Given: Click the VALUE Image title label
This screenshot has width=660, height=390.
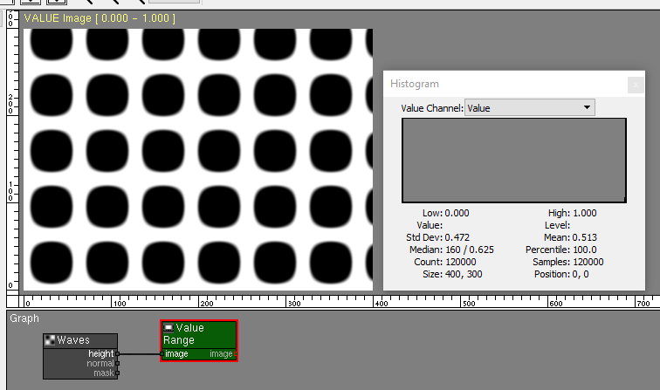Looking at the screenshot, I should [x=100, y=18].
